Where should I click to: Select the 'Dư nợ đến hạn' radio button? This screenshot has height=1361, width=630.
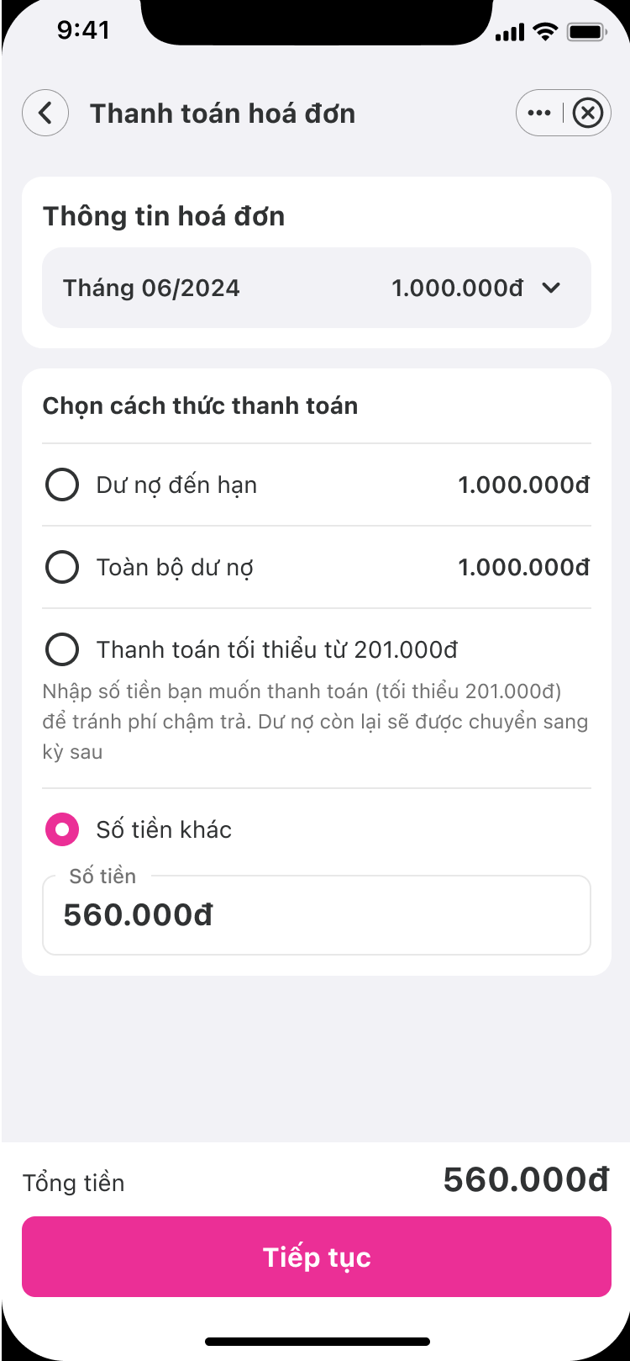pyautogui.click(x=62, y=485)
